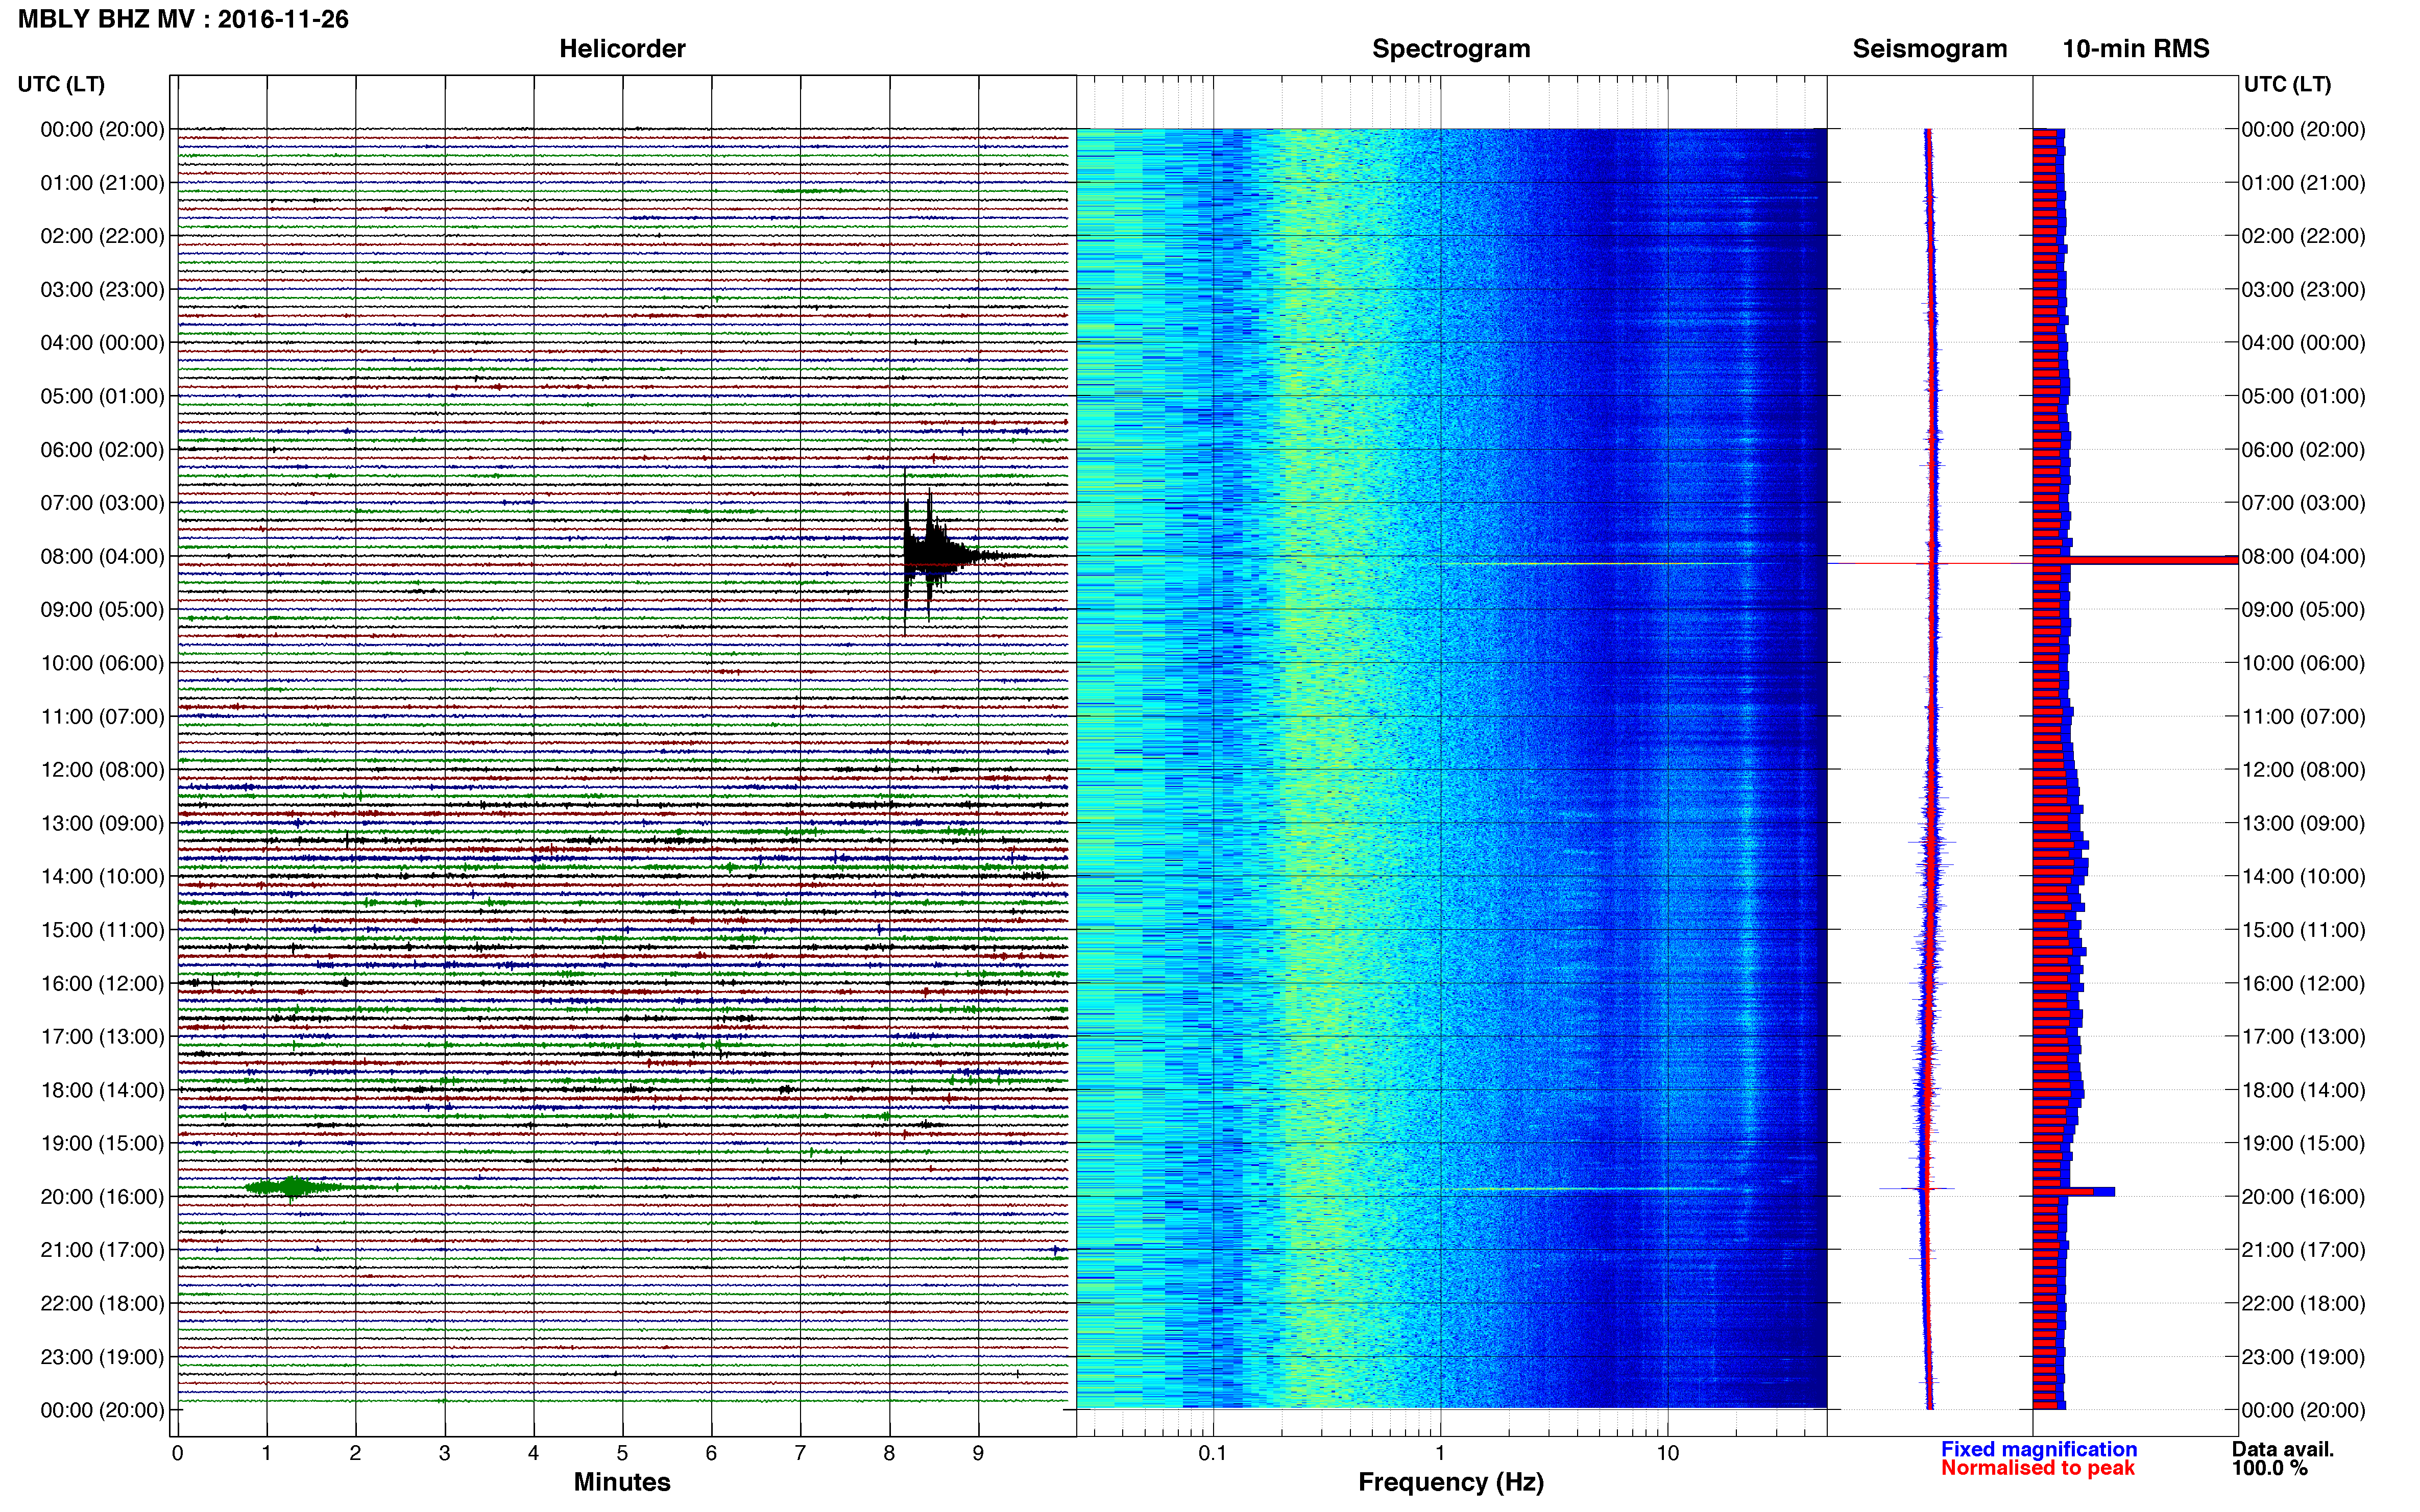Click the left '12:00 (08:00)' time label

[102, 770]
